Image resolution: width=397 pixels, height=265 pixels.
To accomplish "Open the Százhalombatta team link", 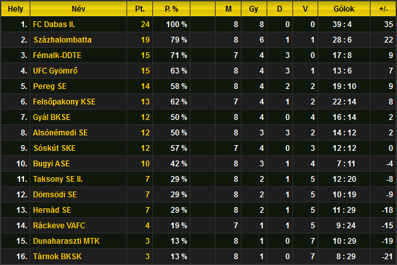I will [63, 40].
